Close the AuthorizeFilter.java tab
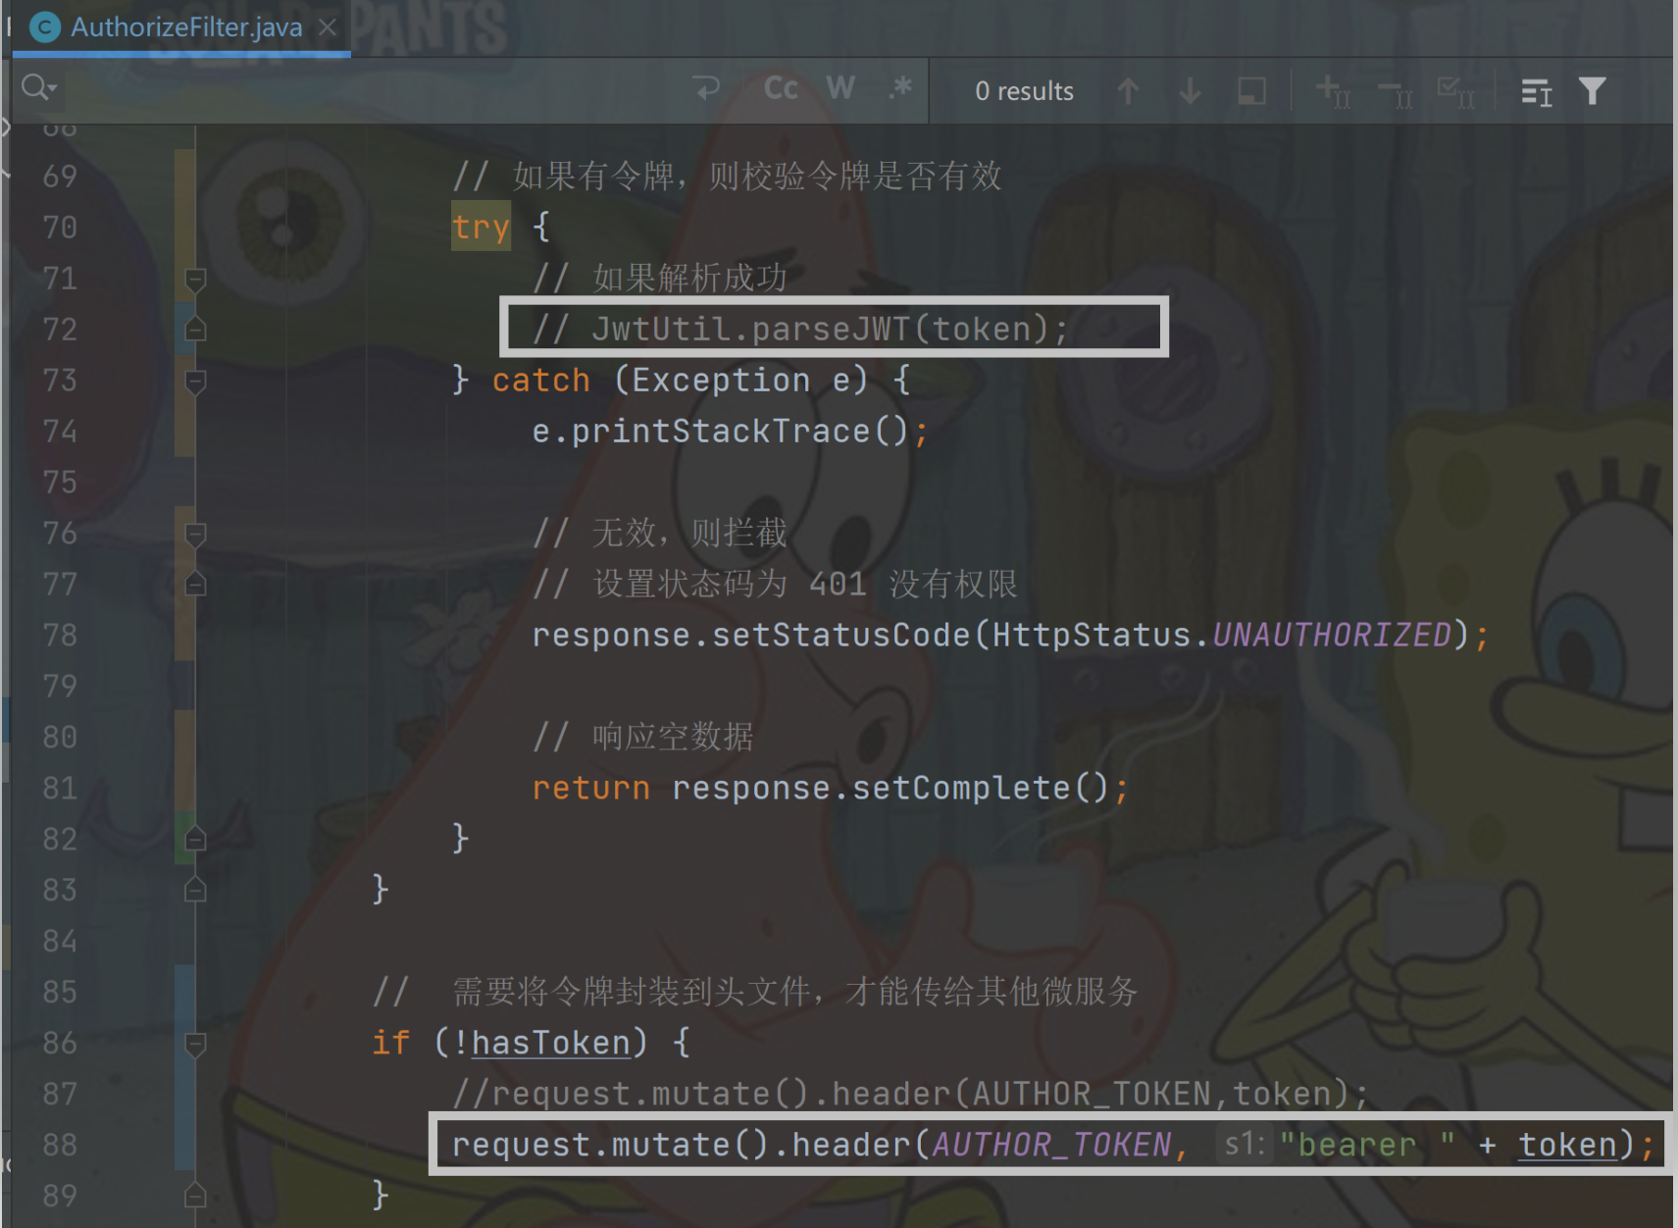 click(328, 27)
